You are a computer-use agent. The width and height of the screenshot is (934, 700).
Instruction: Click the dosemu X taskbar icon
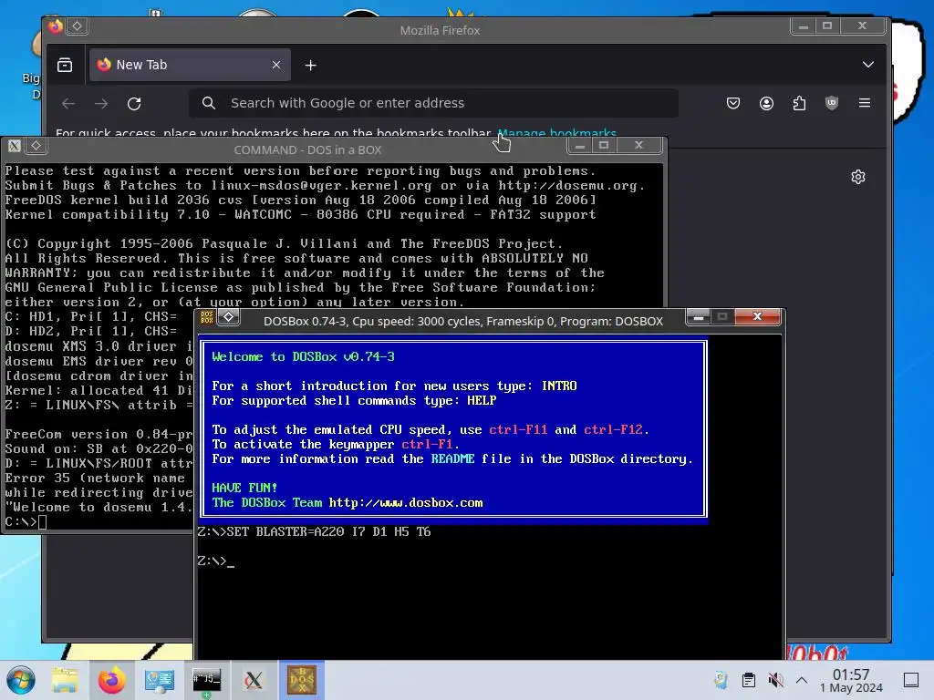254,680
